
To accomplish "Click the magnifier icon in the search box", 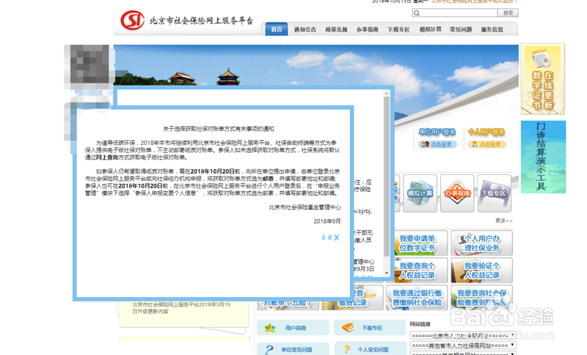I will 417,13.
